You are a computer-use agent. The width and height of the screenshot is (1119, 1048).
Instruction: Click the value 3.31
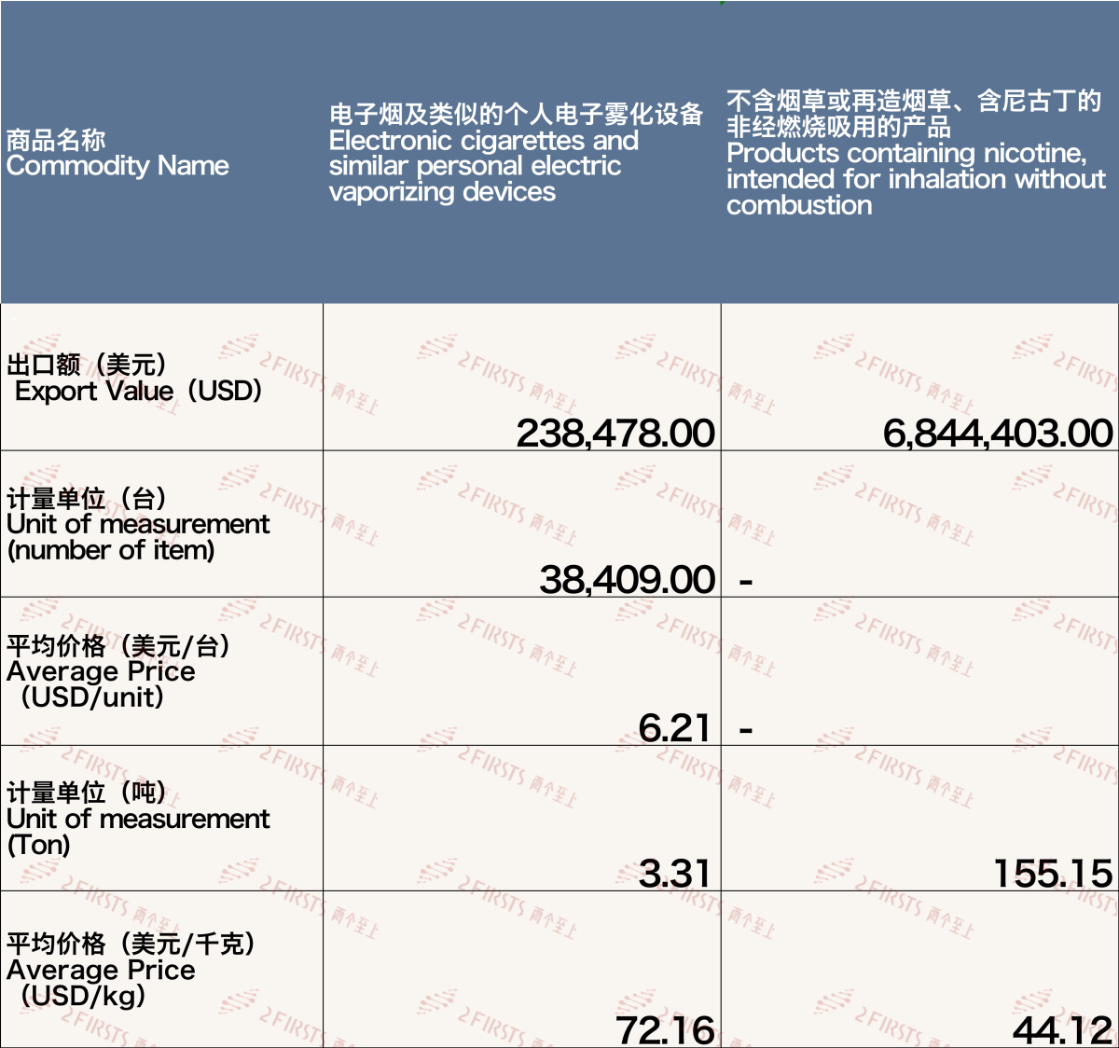coord(675,874)
